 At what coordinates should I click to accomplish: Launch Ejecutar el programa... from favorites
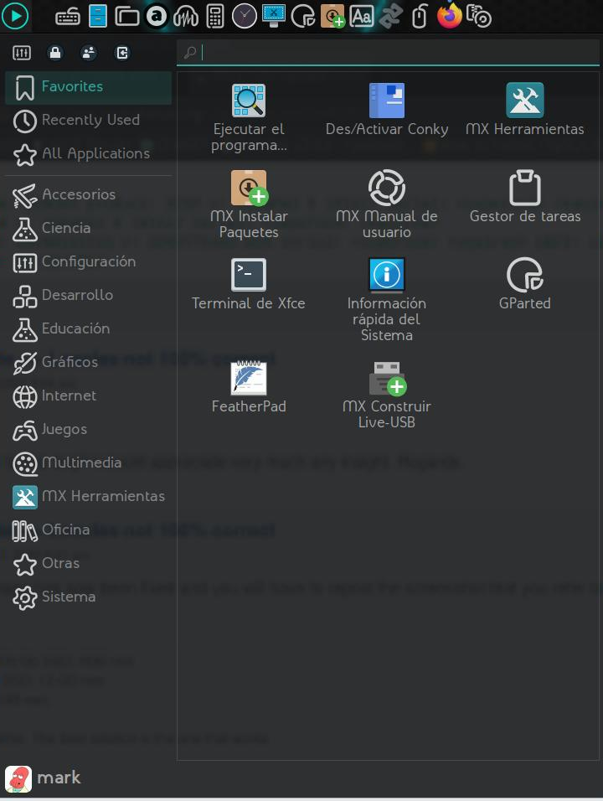tap(249, 118)
